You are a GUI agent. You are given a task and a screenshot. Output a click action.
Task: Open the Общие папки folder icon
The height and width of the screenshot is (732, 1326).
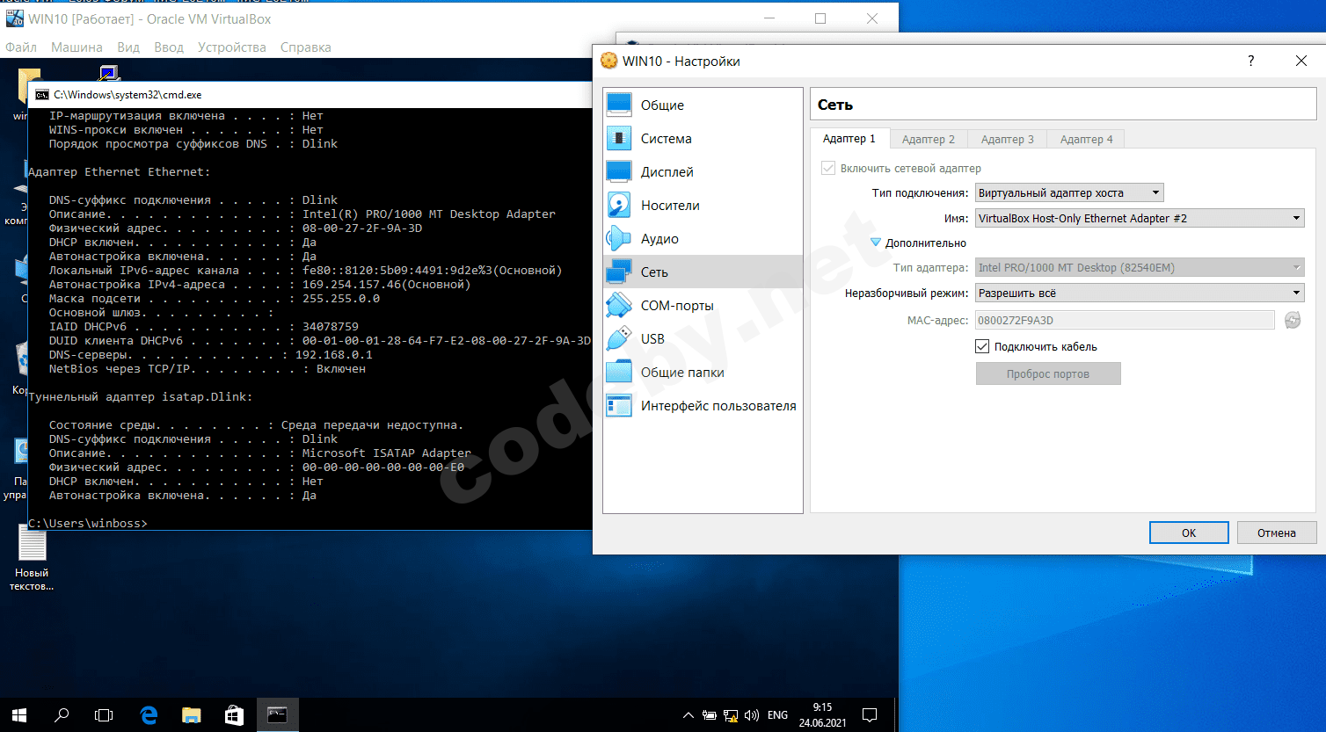pos(619,372)
